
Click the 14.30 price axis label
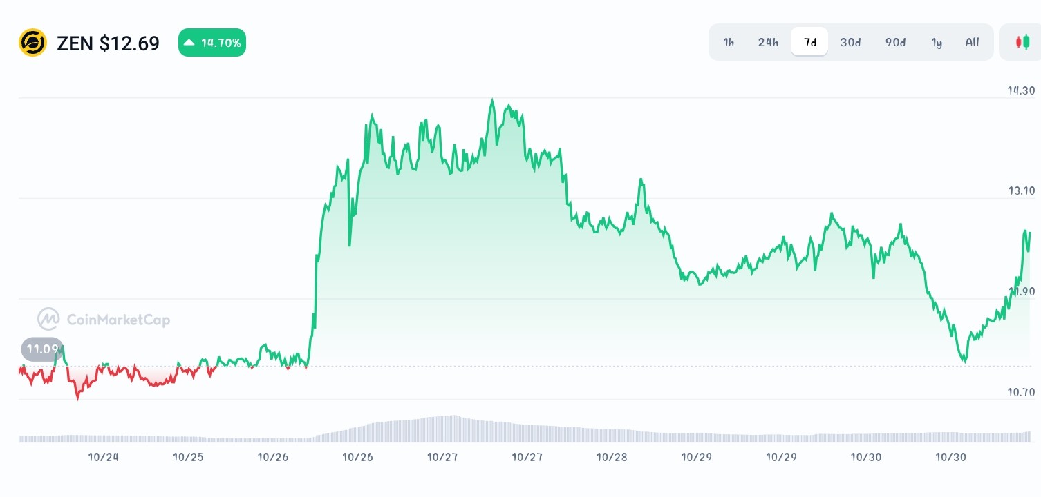1020,90
